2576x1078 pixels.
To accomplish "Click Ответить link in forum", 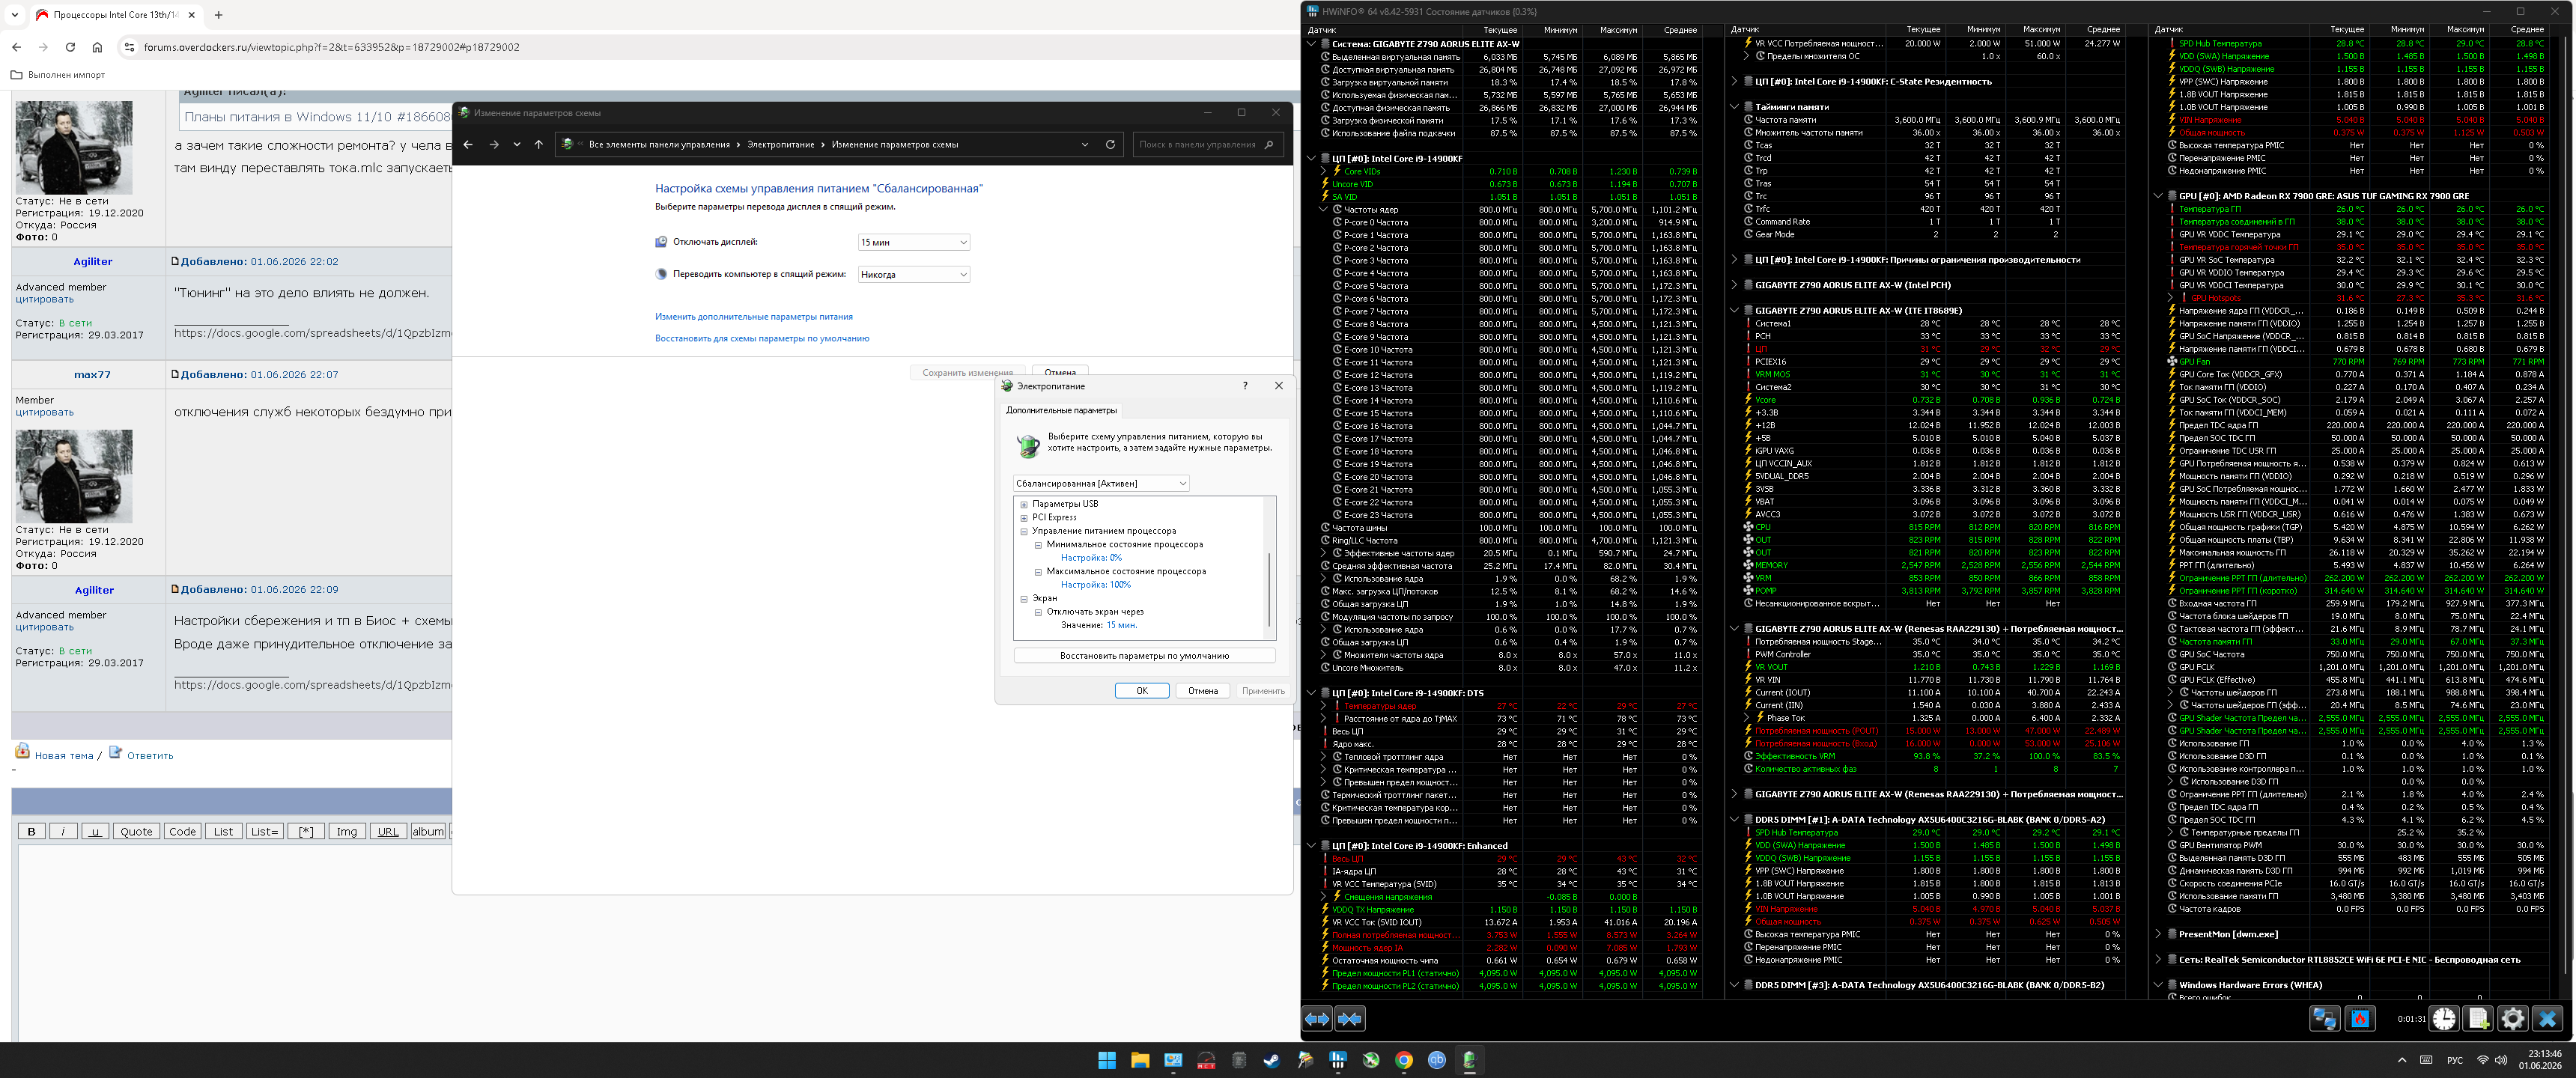I will 150,756.
